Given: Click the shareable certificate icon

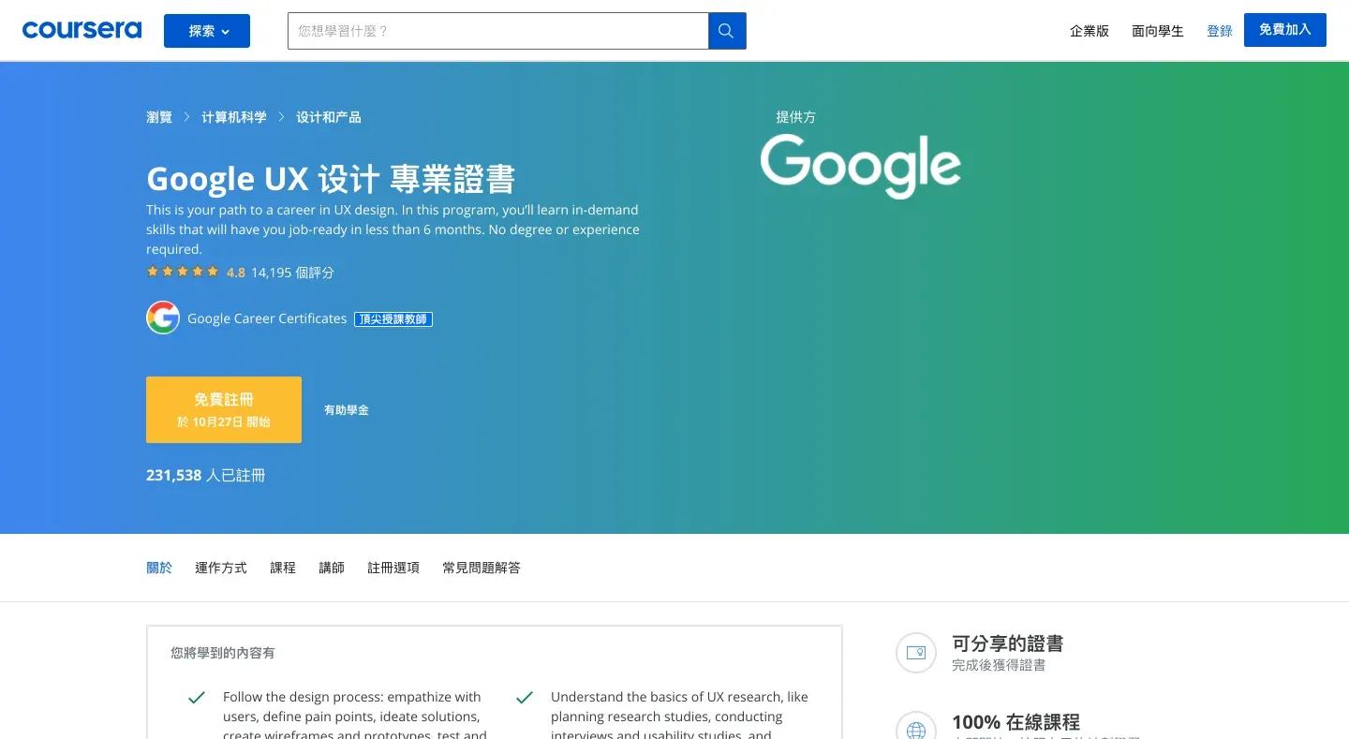Looking at the screenshot, I should point(916,653).
